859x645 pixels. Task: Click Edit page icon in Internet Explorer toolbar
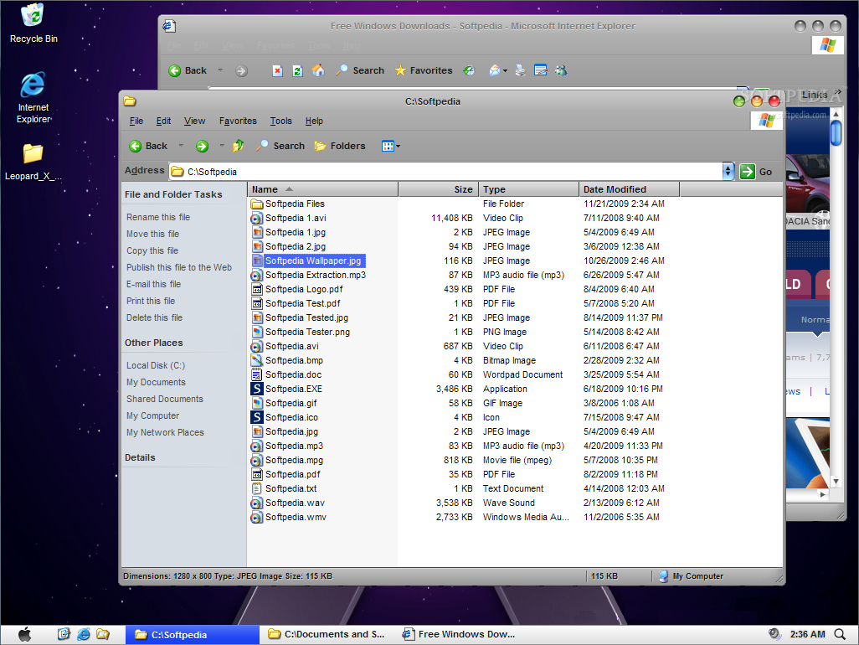point(541,70)
